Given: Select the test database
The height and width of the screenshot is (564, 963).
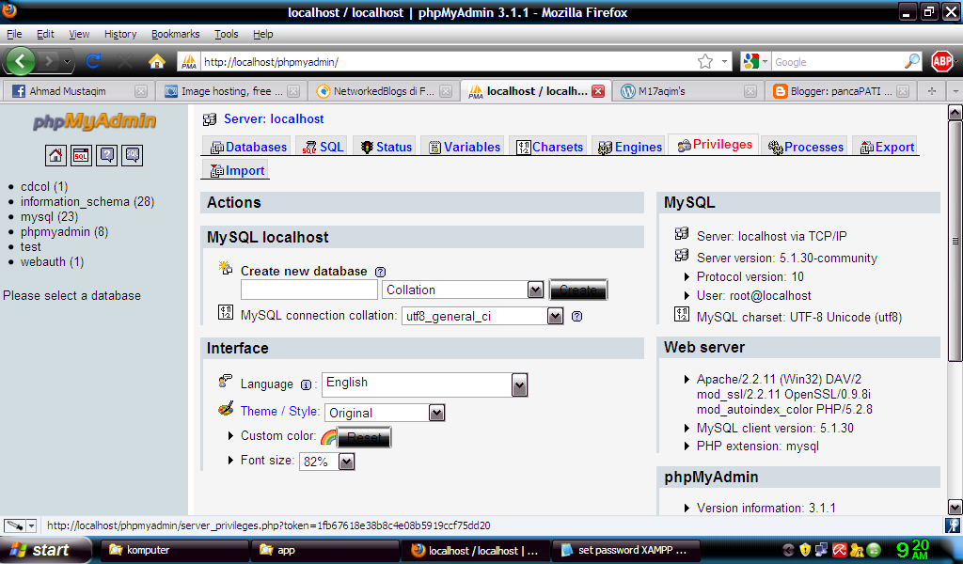Looking at the screenshot, I should pyautogui.click(x=31, y=246).
